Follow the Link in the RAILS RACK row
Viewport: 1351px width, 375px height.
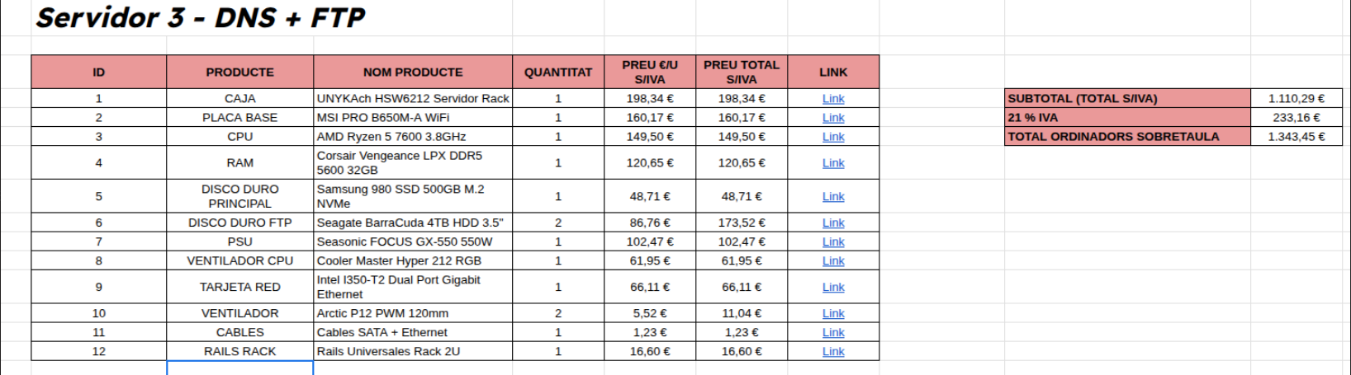pos(833,352)
